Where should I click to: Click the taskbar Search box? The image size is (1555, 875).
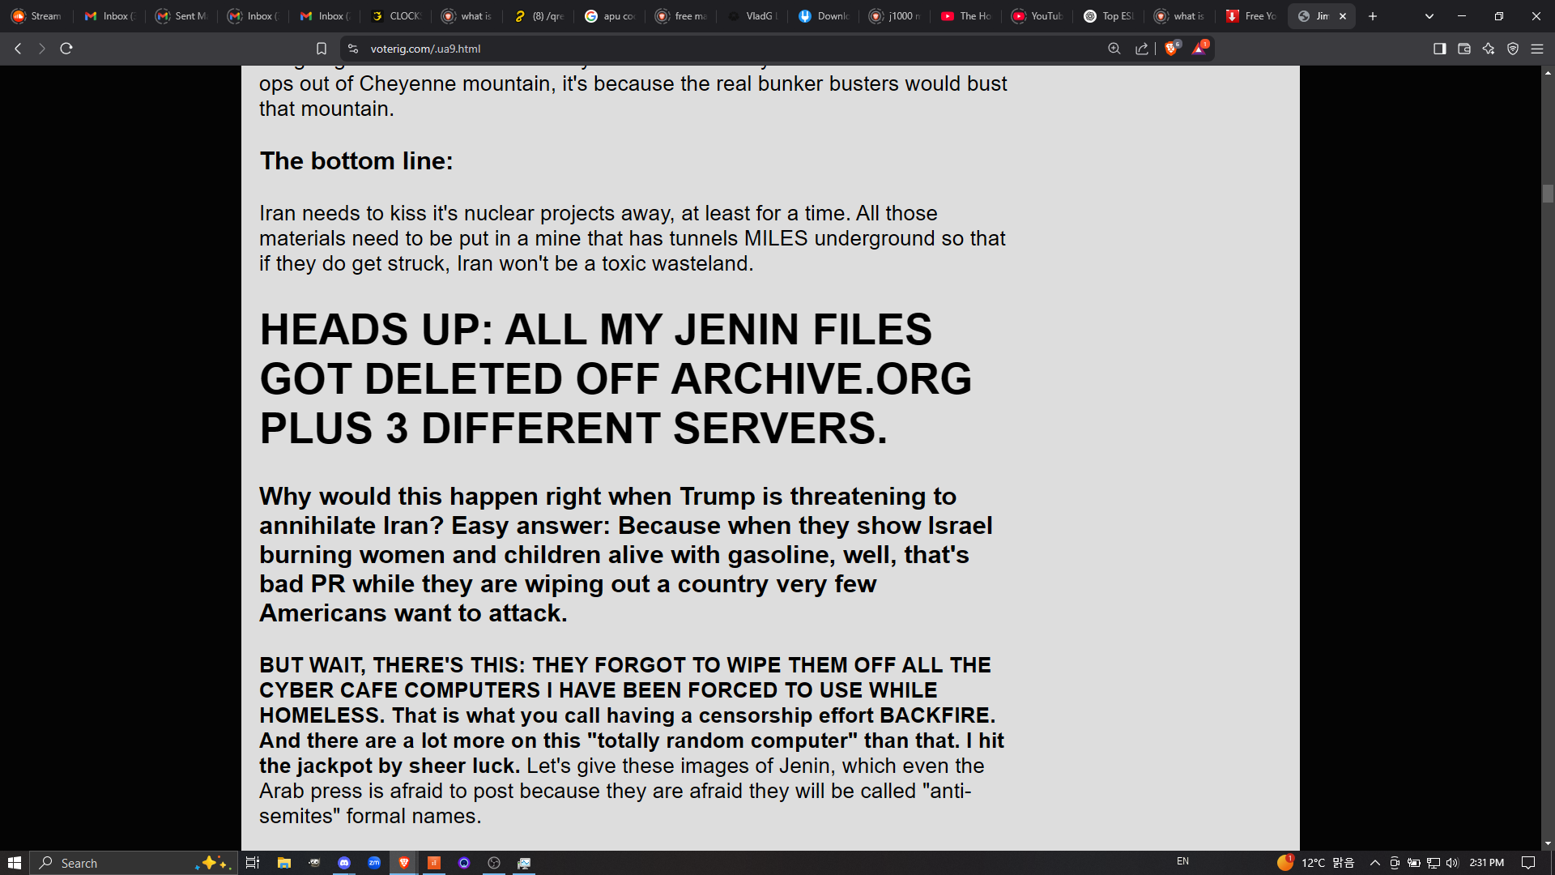pyautogui.click(x=134, y=863)
